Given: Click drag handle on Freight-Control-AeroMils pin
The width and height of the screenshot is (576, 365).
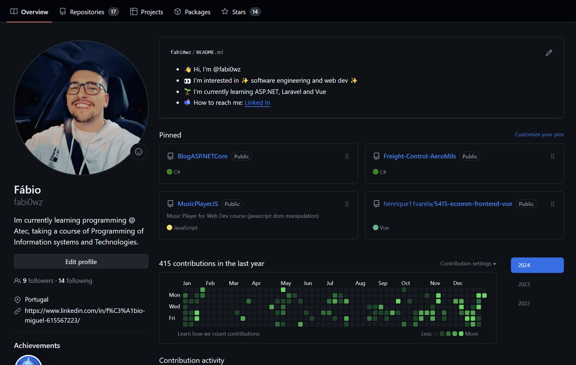Looking at the screenshot, I should click(x=552, y=156).
